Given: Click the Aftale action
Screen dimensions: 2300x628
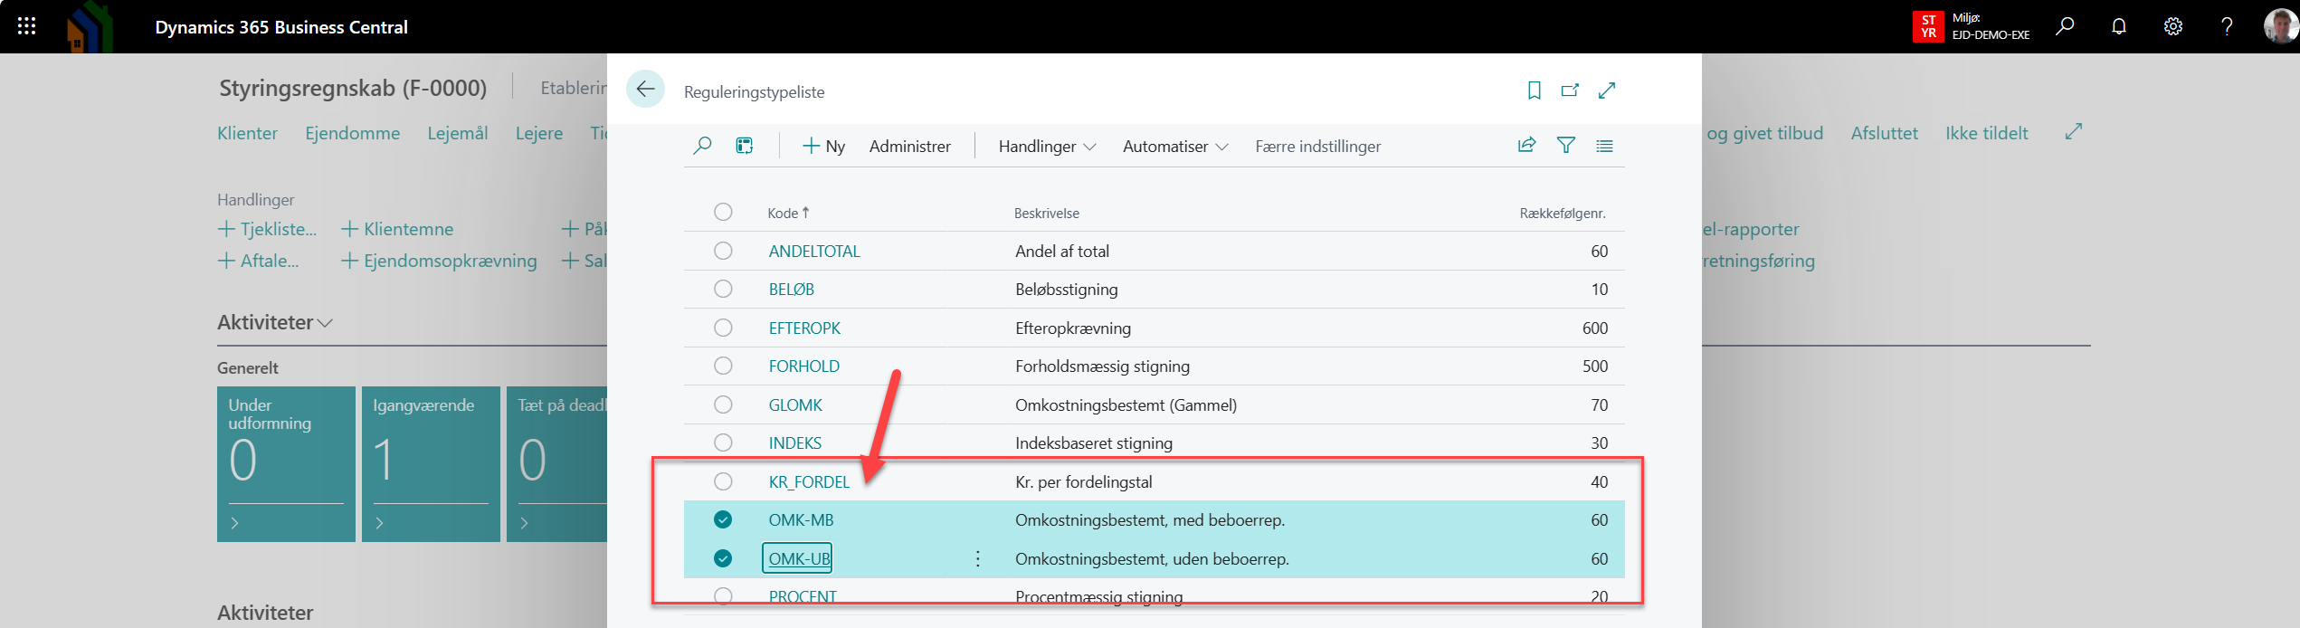Looking at the screenshot, I should [x=259, y=261].
